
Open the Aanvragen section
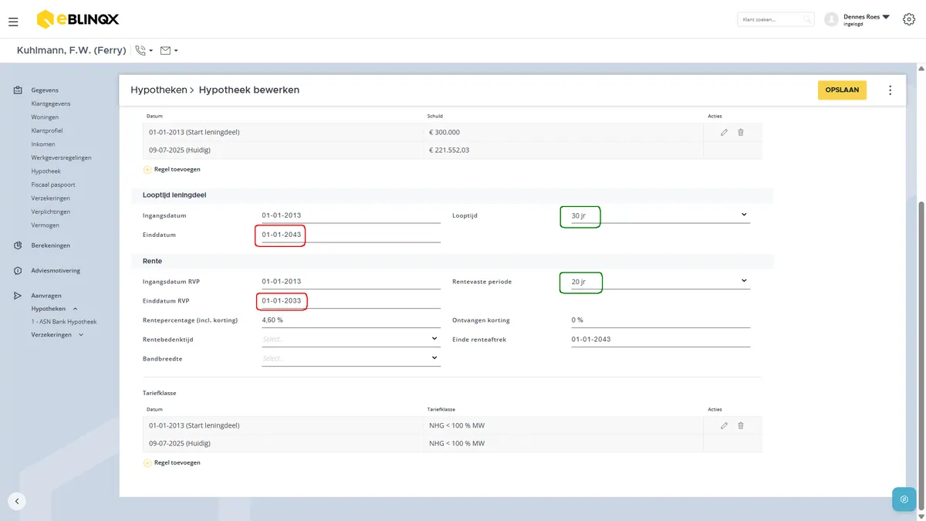46,296
